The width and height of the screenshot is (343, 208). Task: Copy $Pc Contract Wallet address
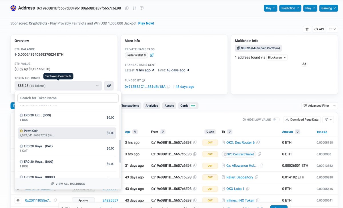[x=260, y=154]
